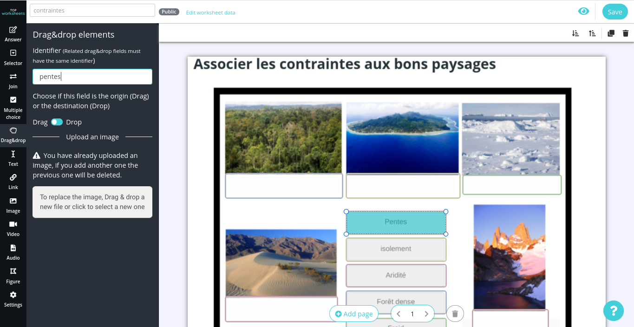Viewport: 634px width, 327px height.
Task: Select the Selector tool
Action: tap(13, 58)
